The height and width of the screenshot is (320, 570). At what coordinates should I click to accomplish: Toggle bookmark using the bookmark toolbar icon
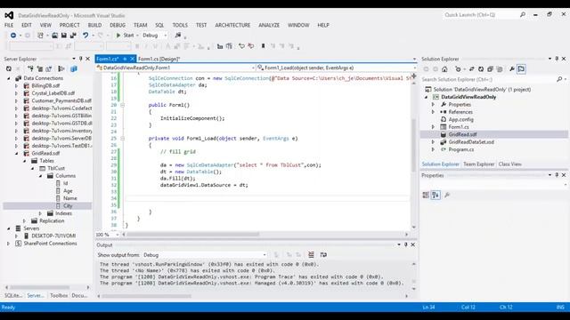264,46
